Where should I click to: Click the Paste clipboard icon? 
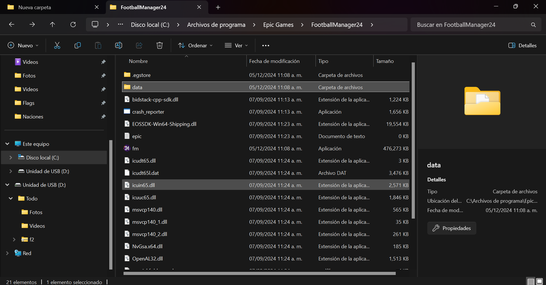point(98,45)
